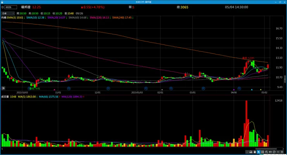Click the month marker after 04/06
This screenshot has height=155, width=287.
click(x=239, y=89)
